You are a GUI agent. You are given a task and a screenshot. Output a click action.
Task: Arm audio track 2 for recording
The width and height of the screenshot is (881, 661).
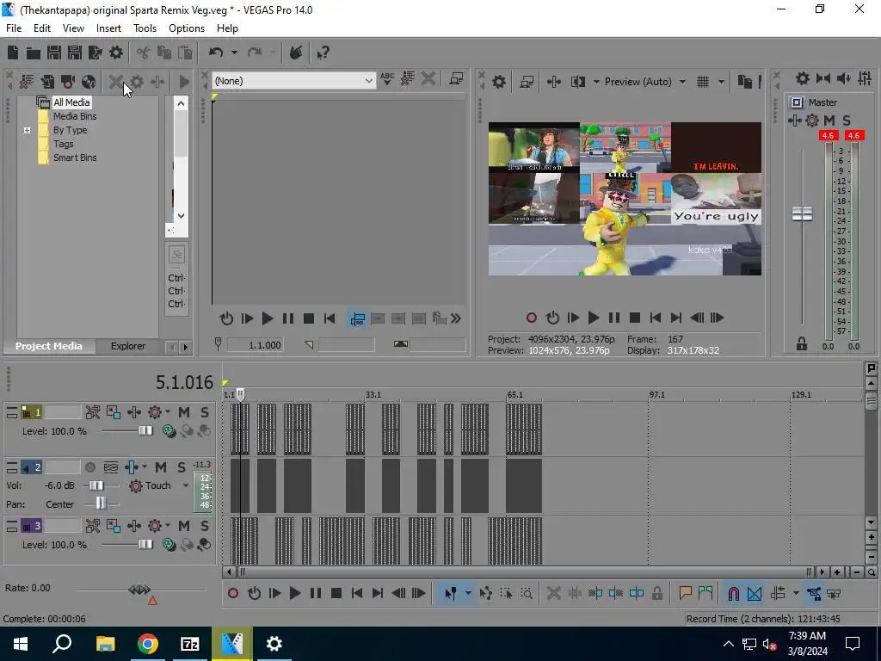click(x=89, y=467)
